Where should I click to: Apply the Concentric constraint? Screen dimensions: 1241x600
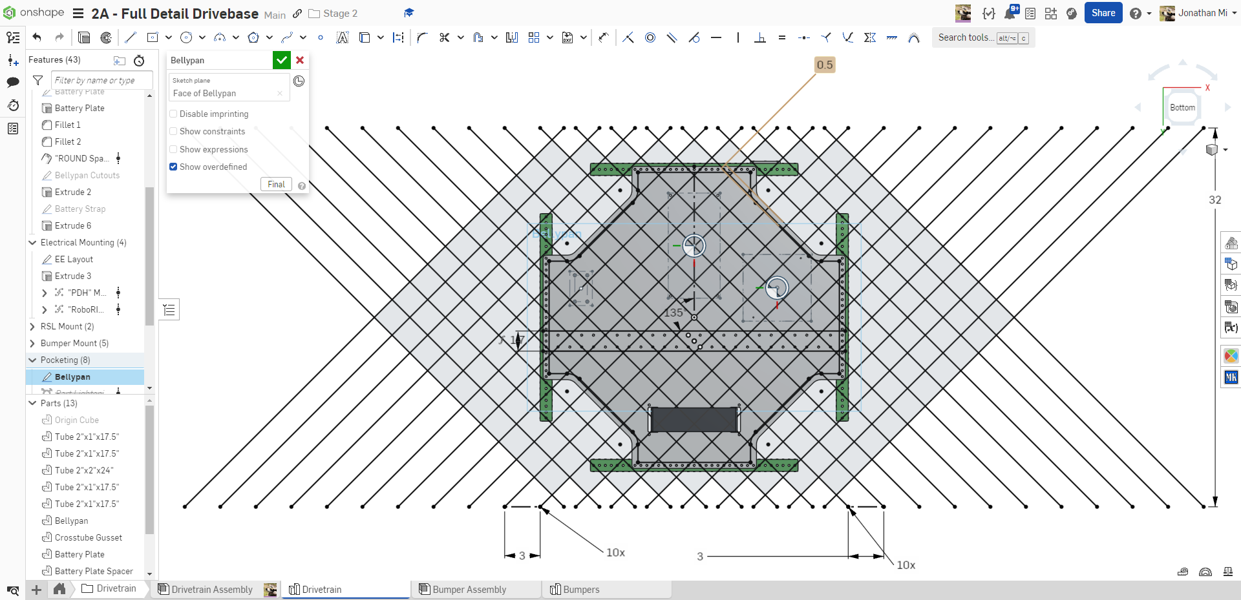(650, 37)
